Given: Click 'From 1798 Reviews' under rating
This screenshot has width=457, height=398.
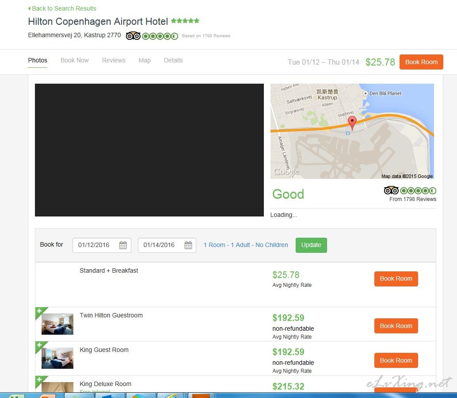Looking at the screenshot, I should click(413, 199).
